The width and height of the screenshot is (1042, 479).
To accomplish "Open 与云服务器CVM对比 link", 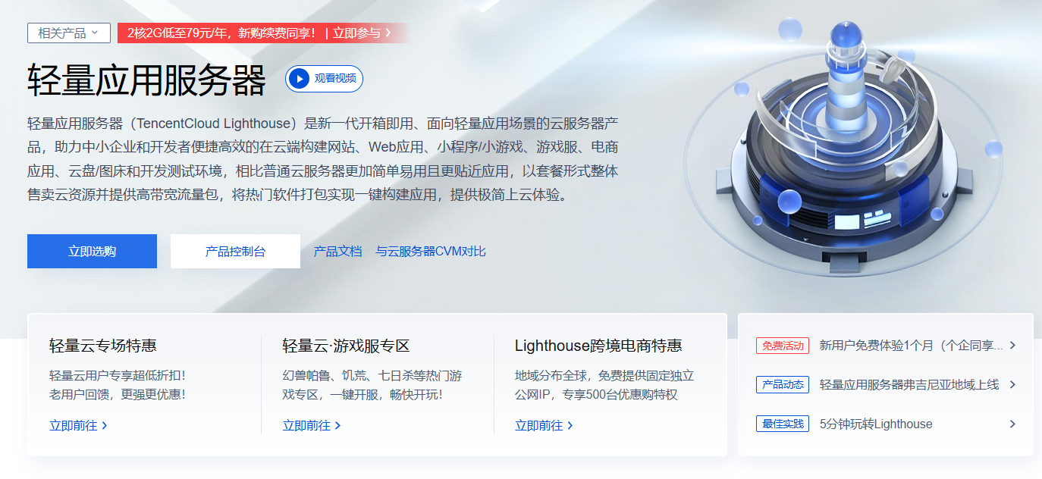I will click(431, 251).
